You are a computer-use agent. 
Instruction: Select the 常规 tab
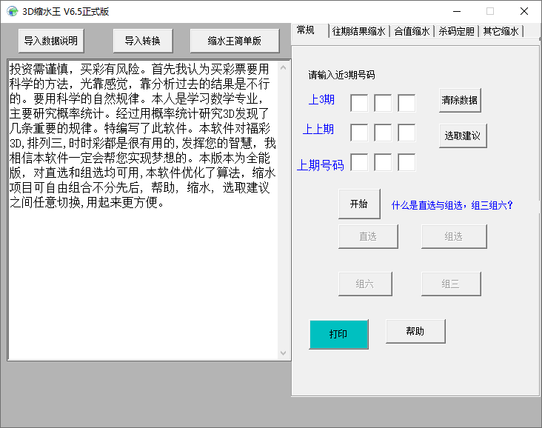[x=306, y=30]
